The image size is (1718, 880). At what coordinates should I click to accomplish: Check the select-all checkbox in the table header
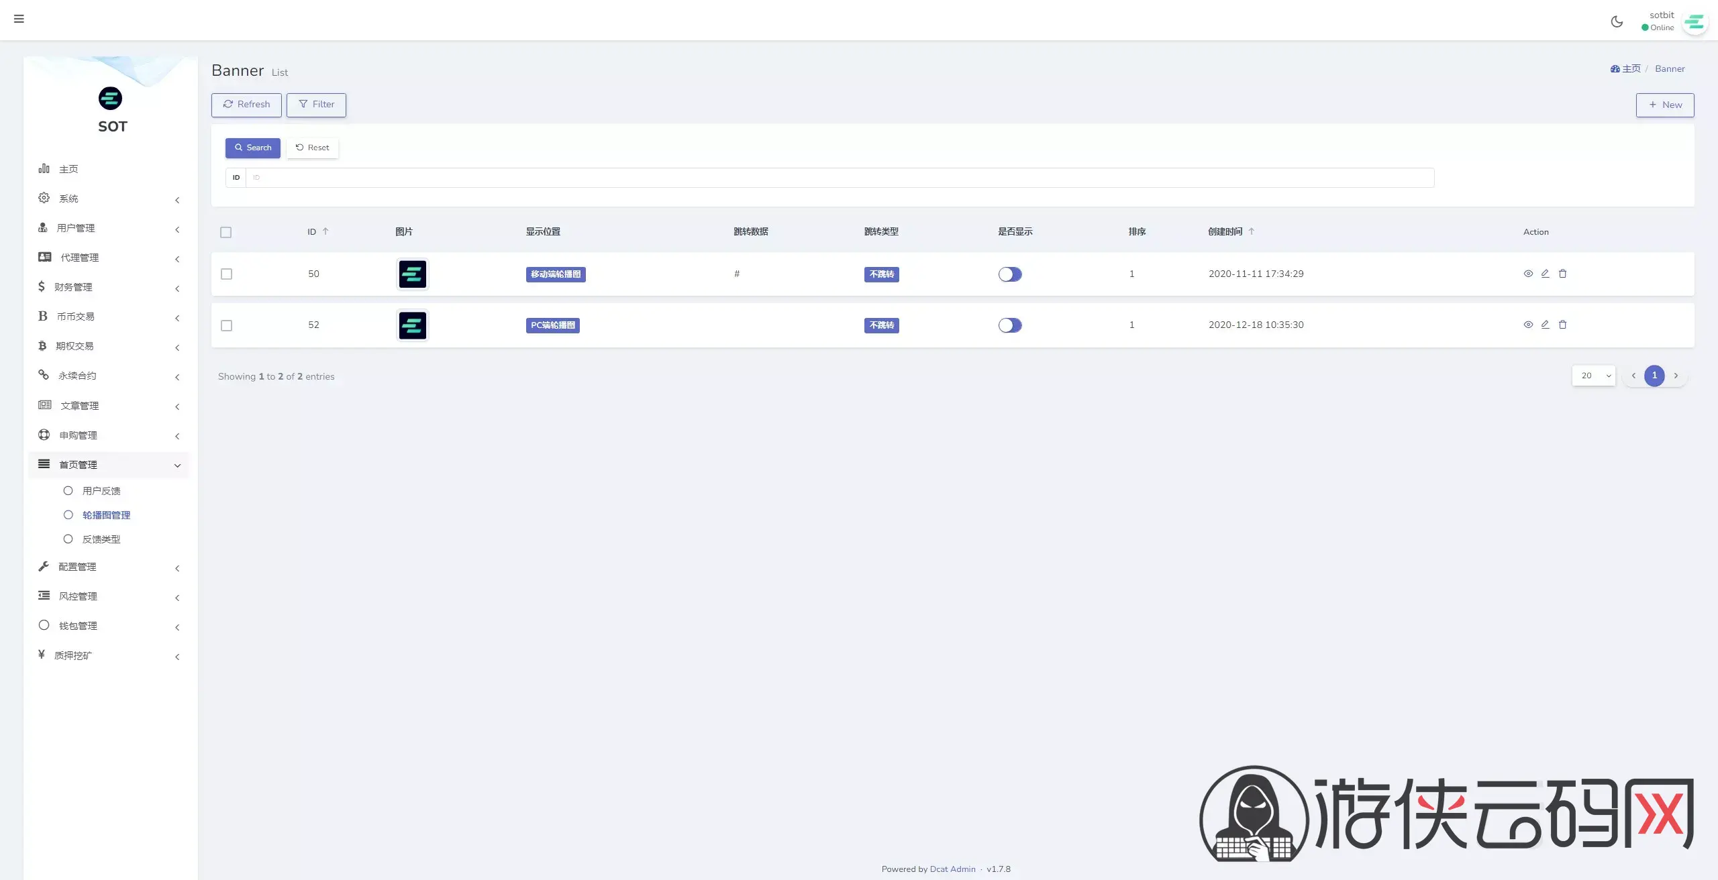pos(226,232)
